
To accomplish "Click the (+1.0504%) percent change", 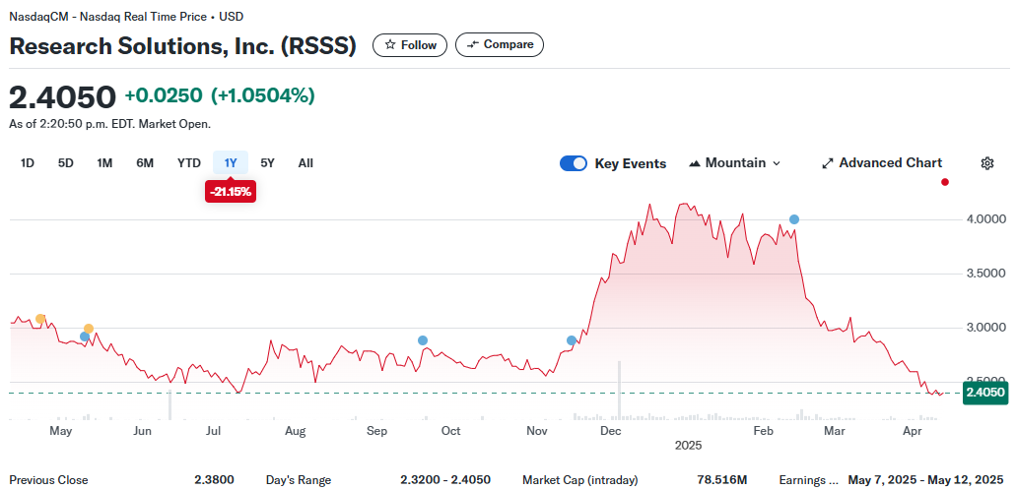I will tap(263, 95).
